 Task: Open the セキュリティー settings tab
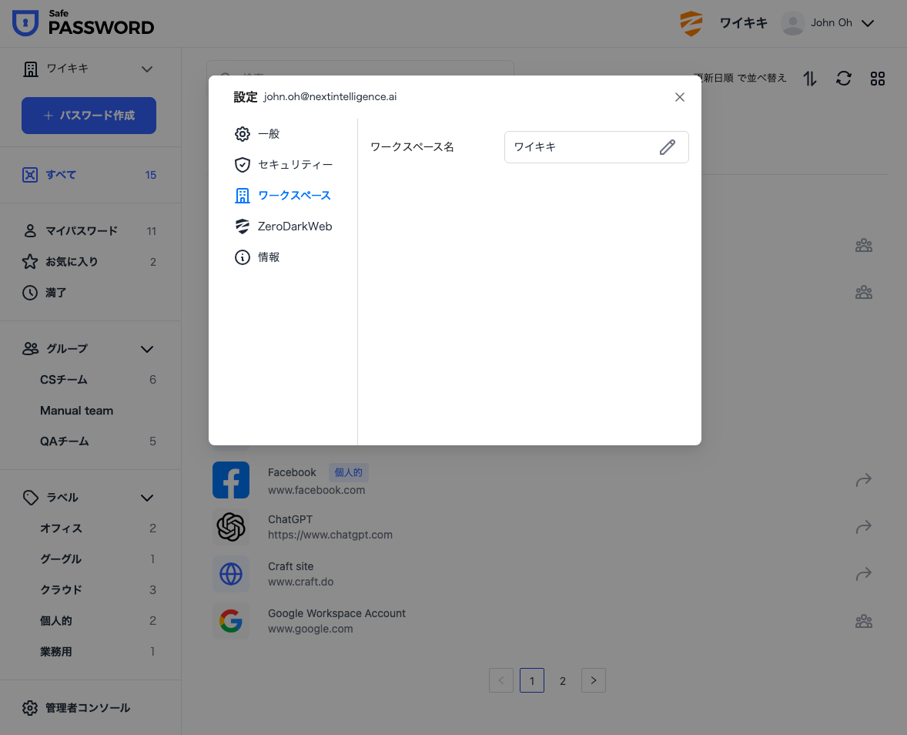[x=295, y=165]
